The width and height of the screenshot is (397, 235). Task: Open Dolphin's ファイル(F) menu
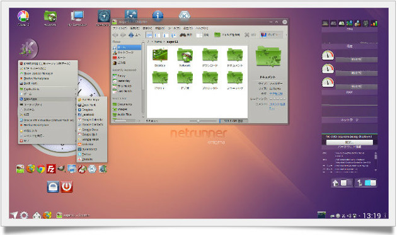click(x=120, y=28)
